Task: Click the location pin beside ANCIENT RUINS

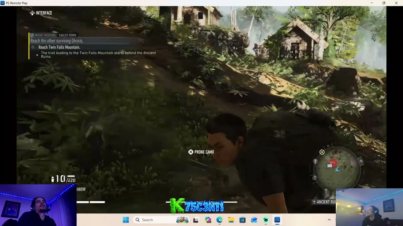Action: 314,202
